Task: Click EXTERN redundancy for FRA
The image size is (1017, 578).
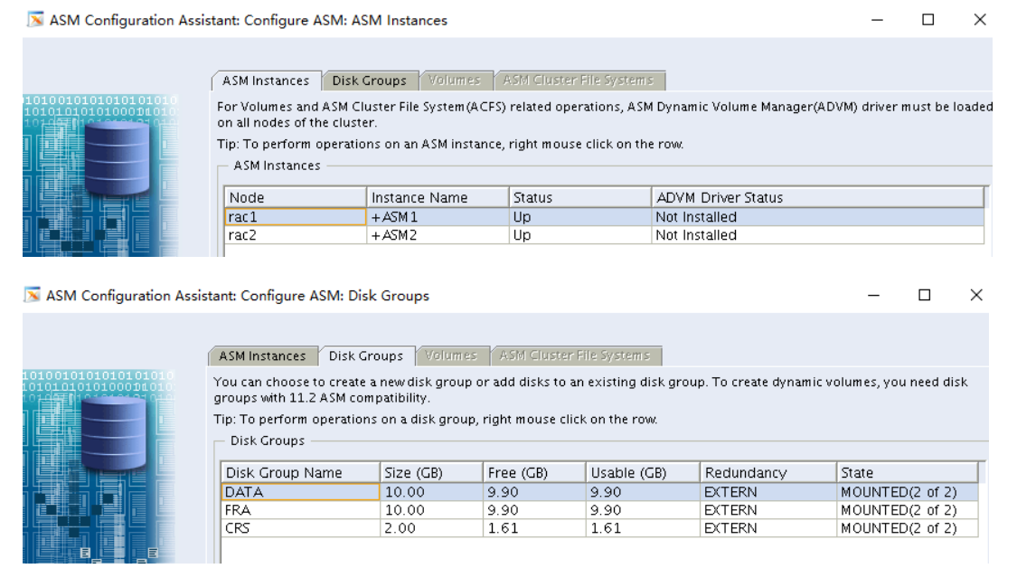Action: click(768, 510)
